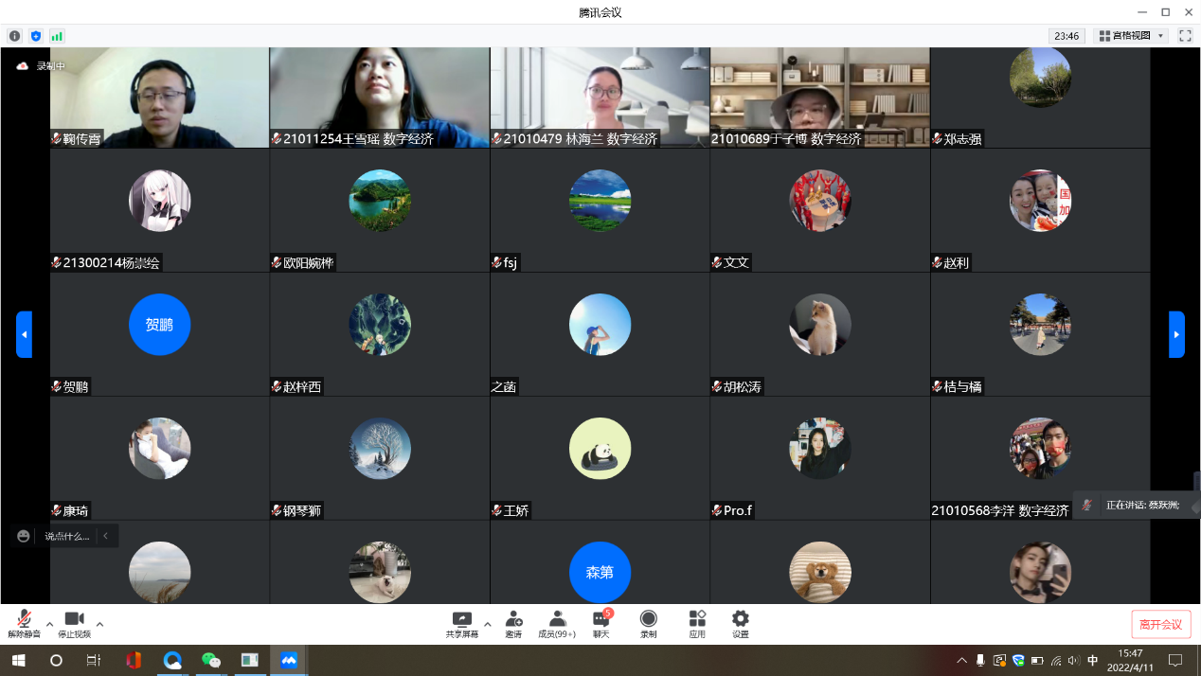Start recording with the 录制 button
1201x676 pixels.
[x=648, y=623]
